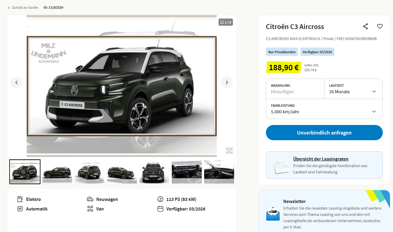The width and height of the screenshot is (393, 232).
Task: Click the Nur Privatkunden tag
Action: 282,52
